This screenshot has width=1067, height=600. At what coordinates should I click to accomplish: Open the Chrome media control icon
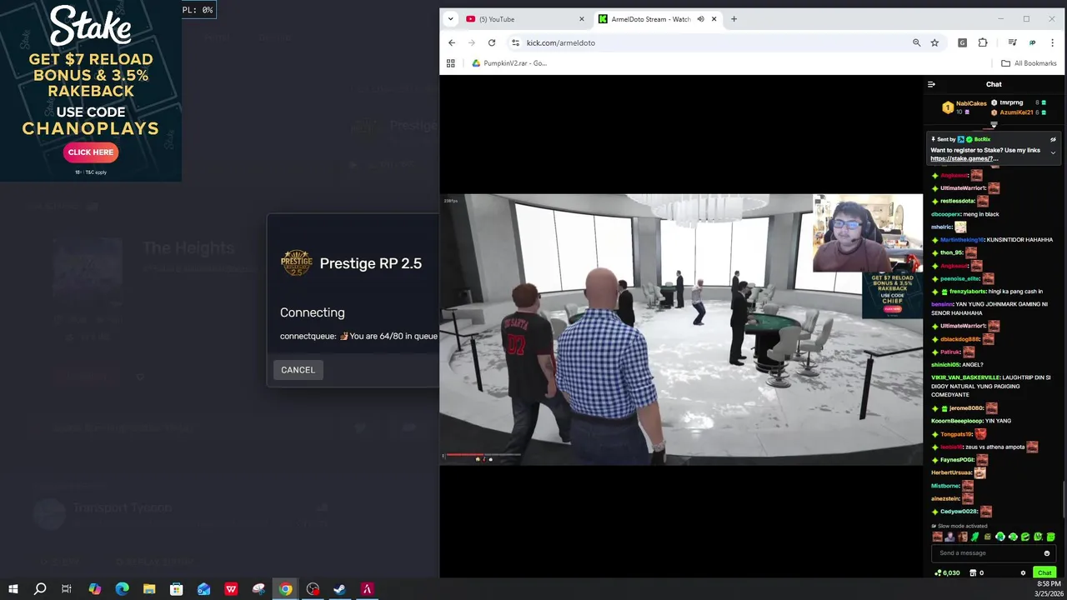point(1012,42)
